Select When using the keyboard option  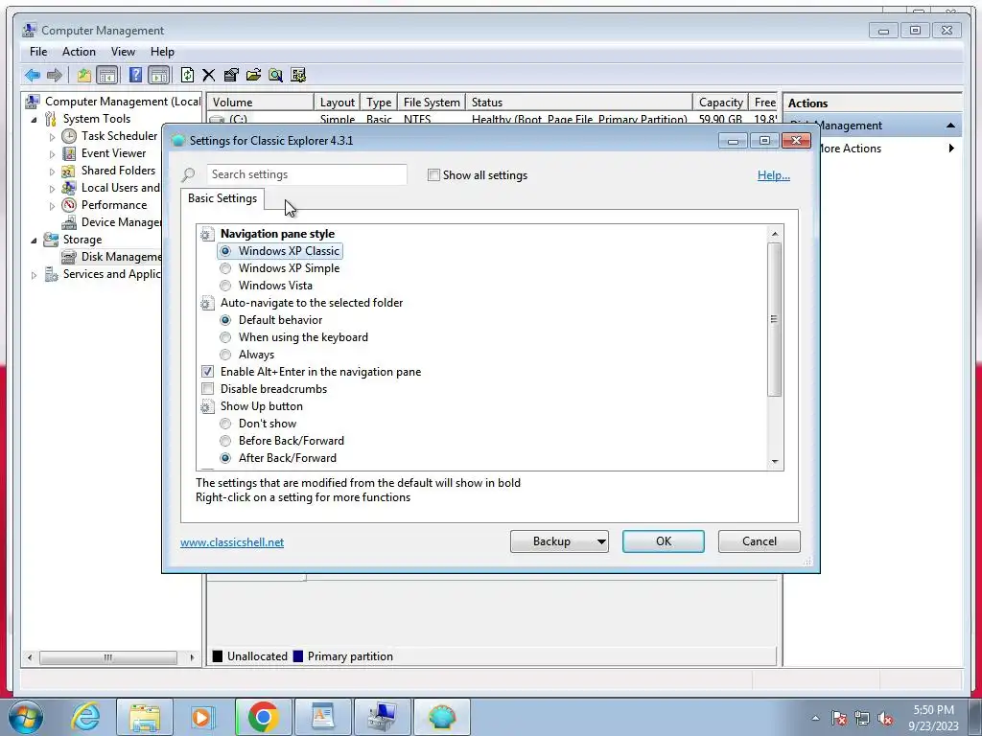point(225,337)
